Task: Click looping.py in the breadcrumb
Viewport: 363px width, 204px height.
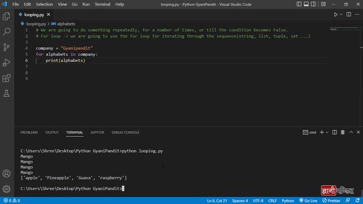Action: [36, 24]
